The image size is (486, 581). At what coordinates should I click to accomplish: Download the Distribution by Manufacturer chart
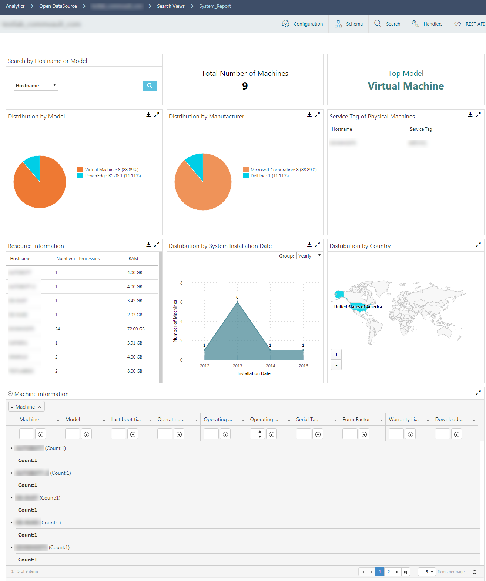tap(309, 115)
